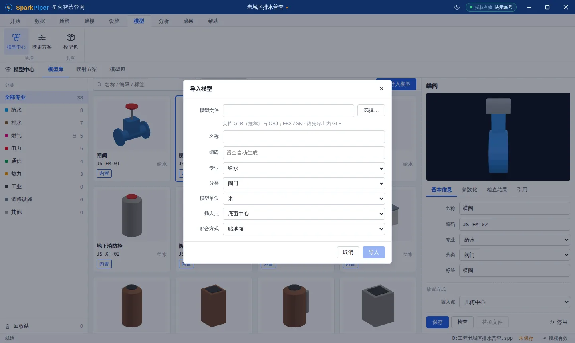
Task: Click the search magnifier icon
Action: 99,84
